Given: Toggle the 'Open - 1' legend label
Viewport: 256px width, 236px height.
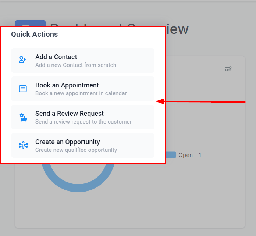Looking at the screenshot, I should click(190, 155).
